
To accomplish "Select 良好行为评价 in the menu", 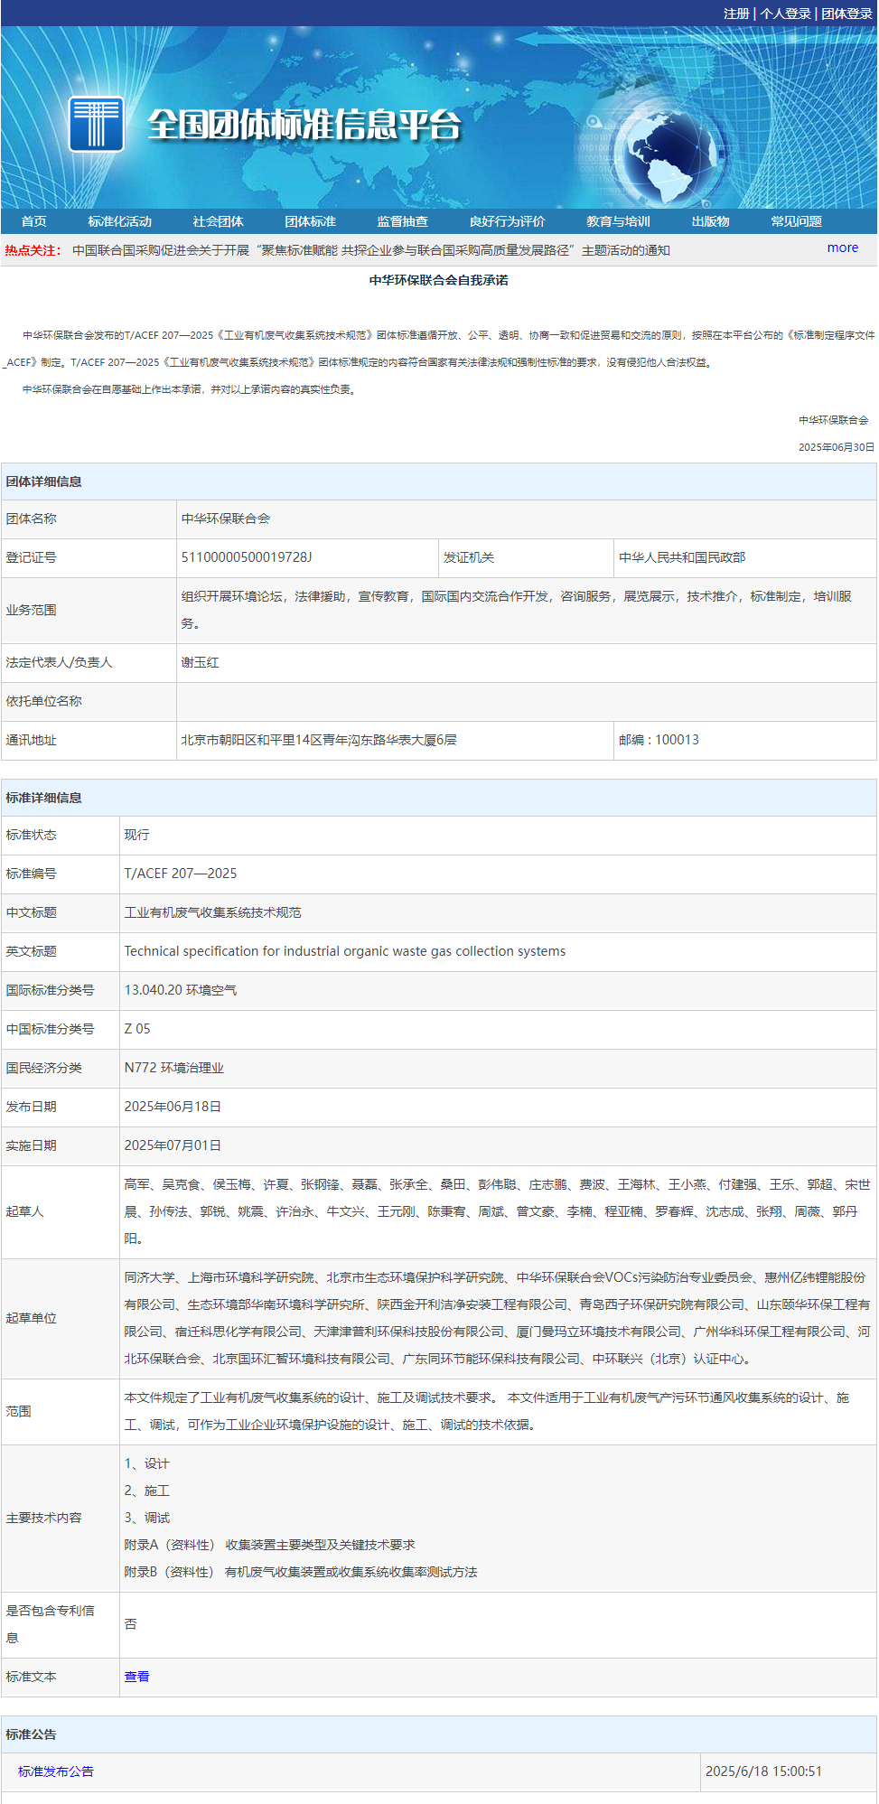I will click(x=507, y=221).
